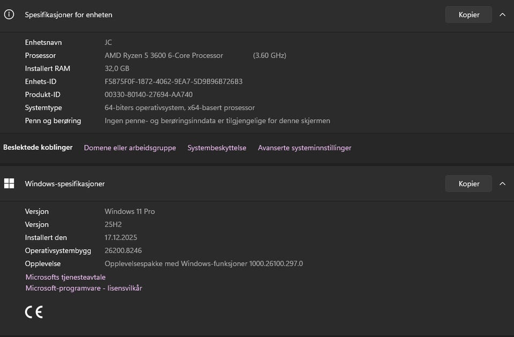Screen dimensions: 514x337
Task: Click the Produkt-ID label
Action: (43, 94)
